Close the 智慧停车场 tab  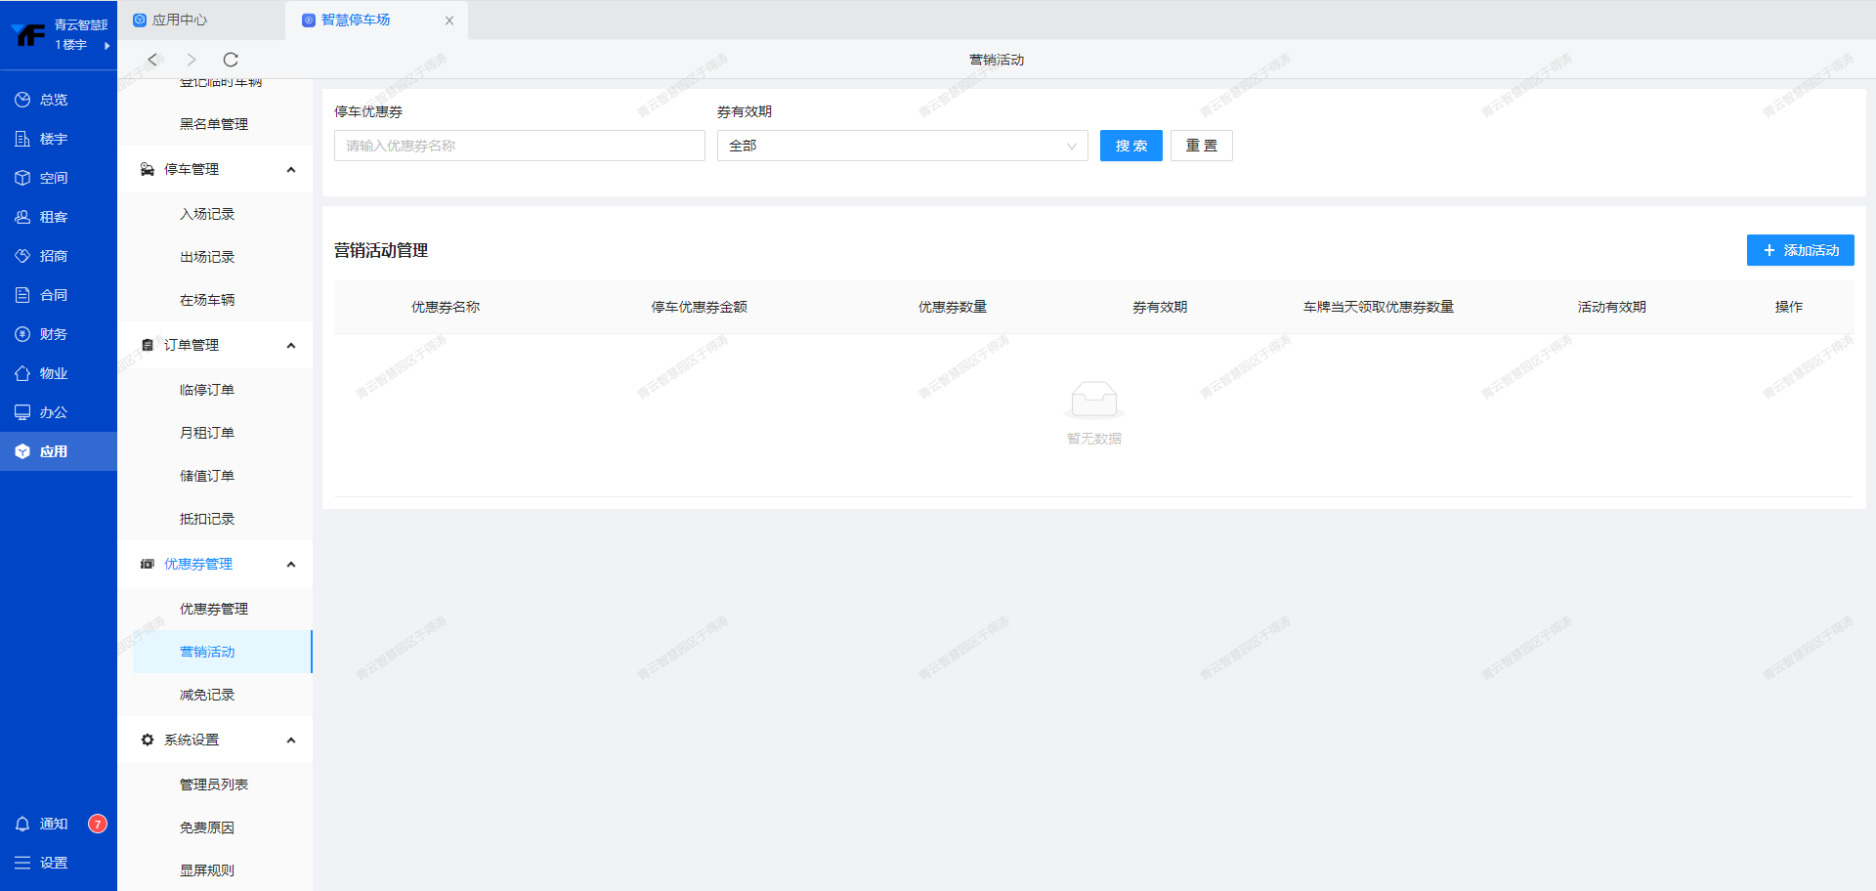tap(449, 21)
